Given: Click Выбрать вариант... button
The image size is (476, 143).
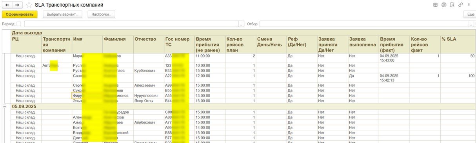Looking at the screenshot, I should click(x=62, y=14).
